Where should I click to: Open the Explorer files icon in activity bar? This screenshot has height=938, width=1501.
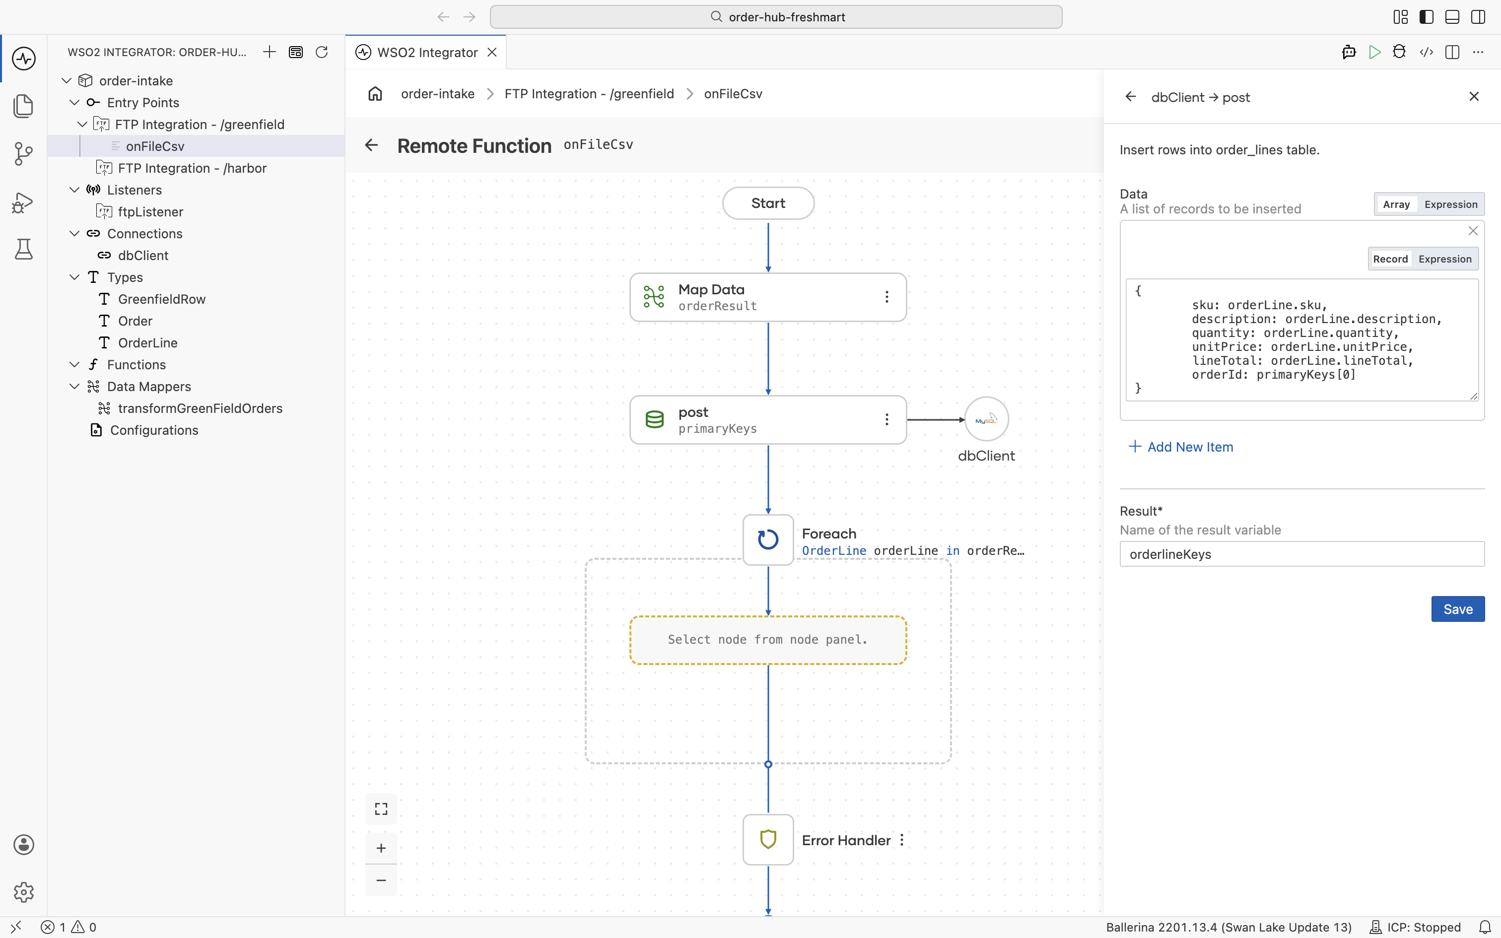coord(23,105)
